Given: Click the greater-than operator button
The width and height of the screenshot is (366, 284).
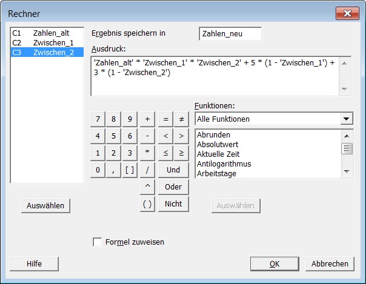Looking at the screenshot, I should [x=181, y=136].
